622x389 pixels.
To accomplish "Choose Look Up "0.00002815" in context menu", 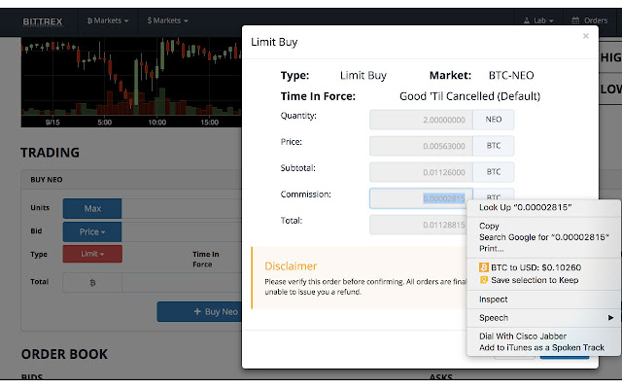I will [x=543, y=207].
